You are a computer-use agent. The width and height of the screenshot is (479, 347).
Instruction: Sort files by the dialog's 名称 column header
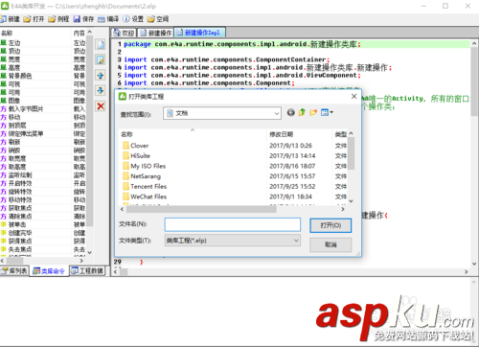[193, 134]
